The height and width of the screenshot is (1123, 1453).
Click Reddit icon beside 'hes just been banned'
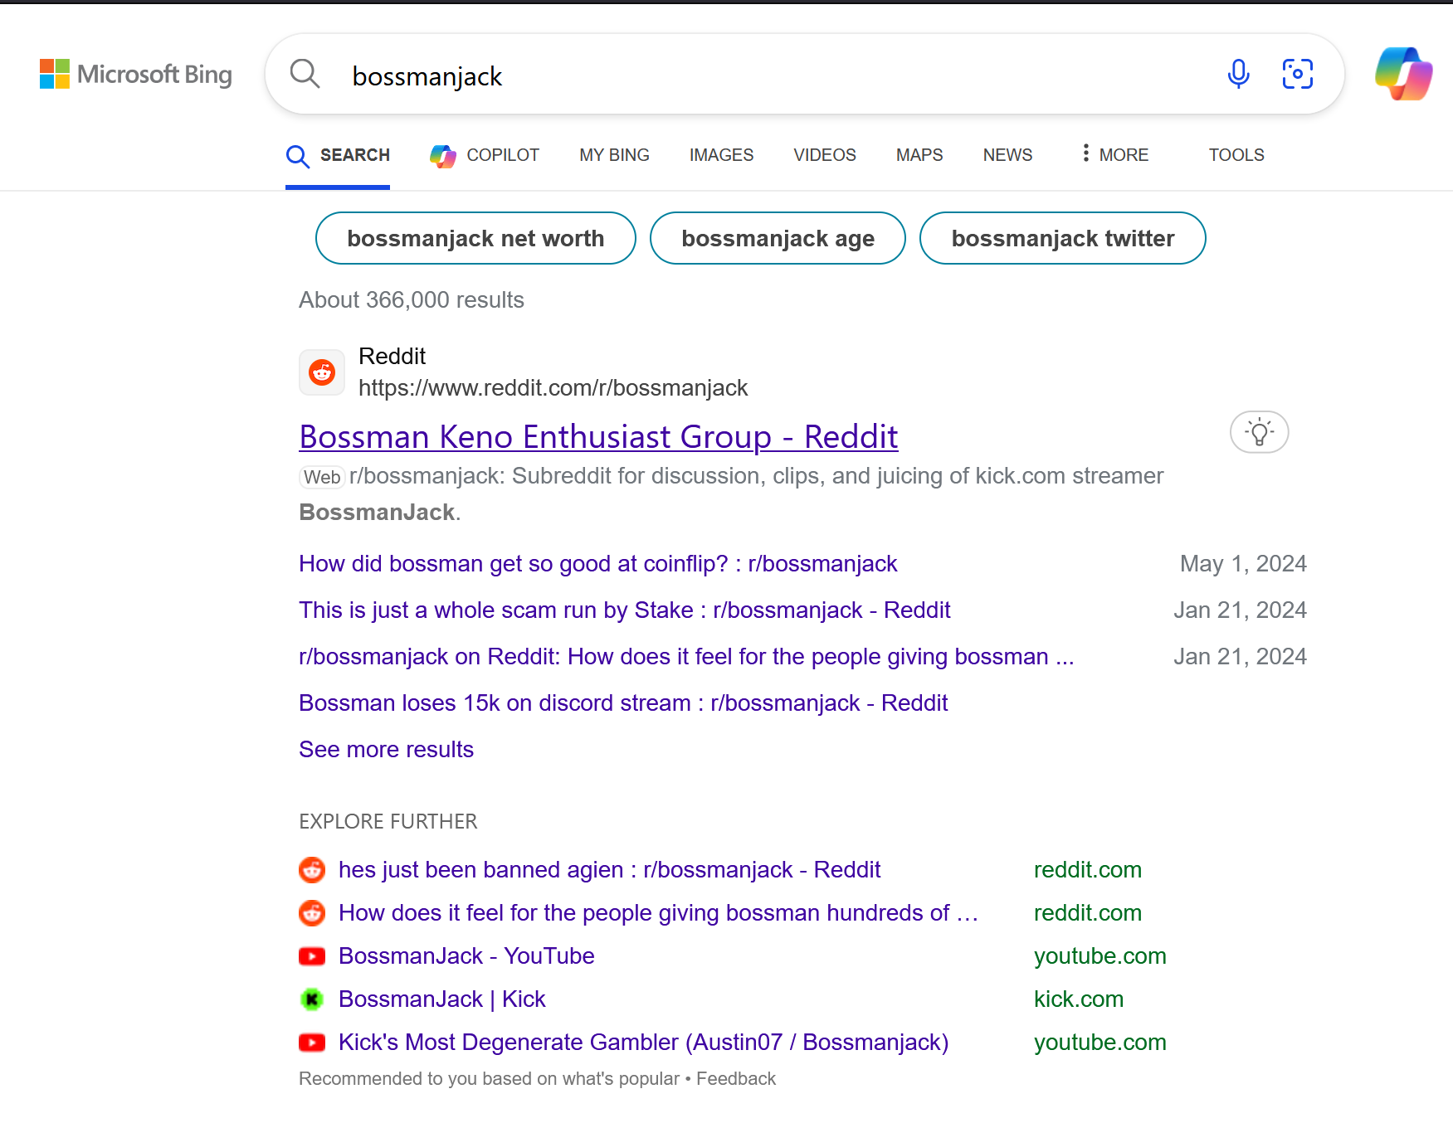(x=312, y=870)
